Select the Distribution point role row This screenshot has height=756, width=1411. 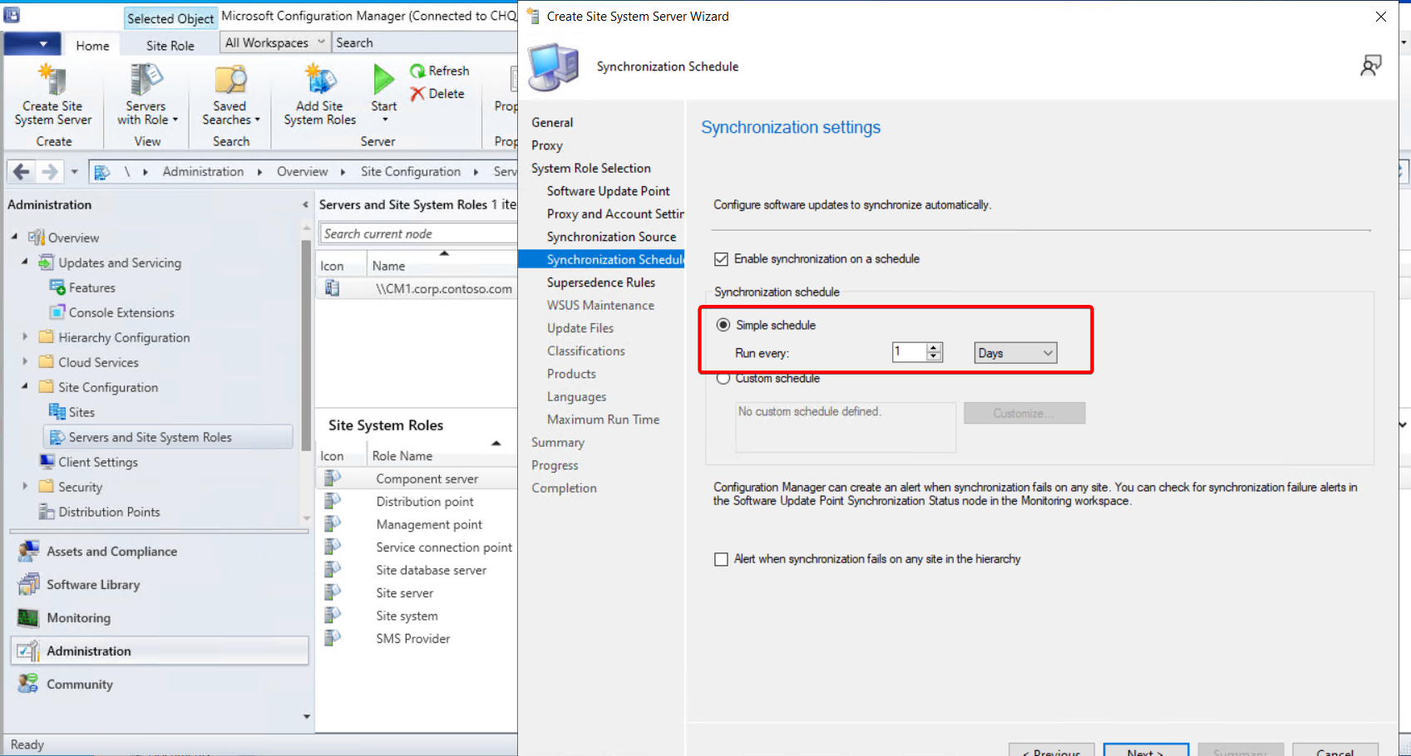pyautogui.click(x=417, y=502)
